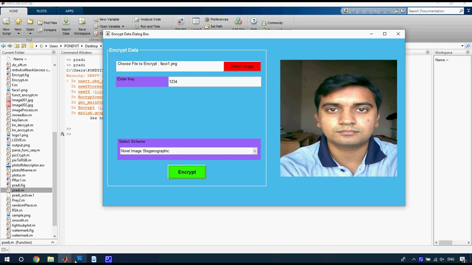Screen dimensions: 472x265
Task: Click Set Path in the toolstrip
Action: 214,26
